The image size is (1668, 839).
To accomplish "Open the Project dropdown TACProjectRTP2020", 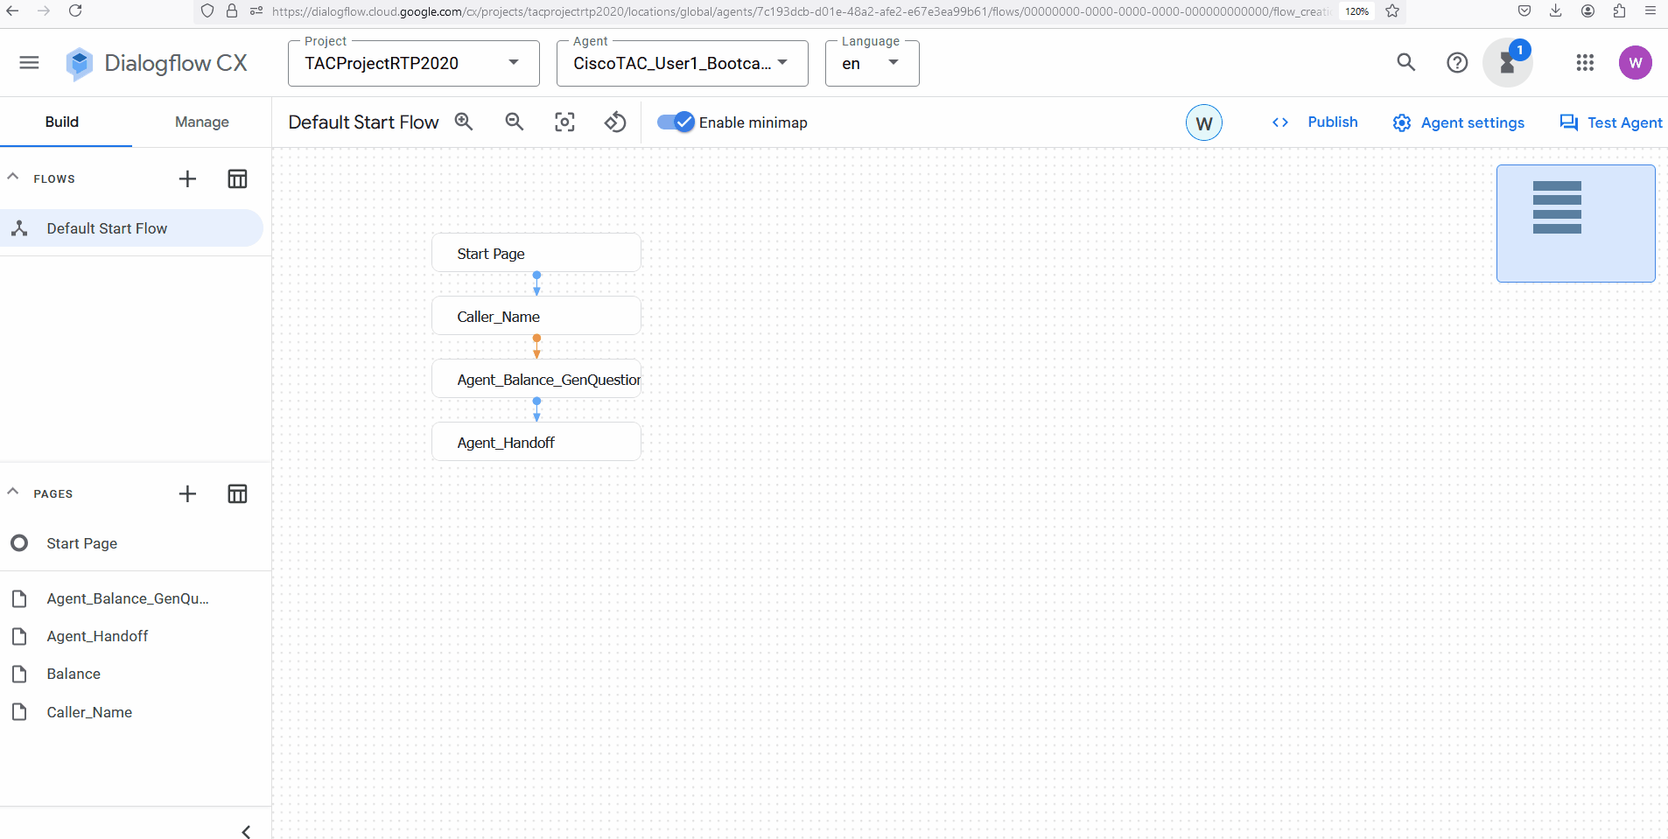I will point(413,63).
